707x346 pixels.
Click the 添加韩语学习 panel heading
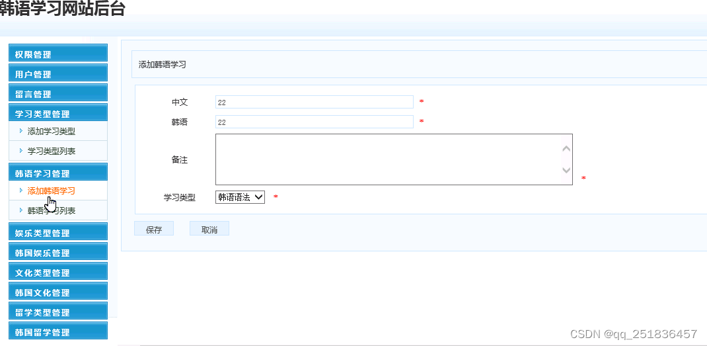163,65
